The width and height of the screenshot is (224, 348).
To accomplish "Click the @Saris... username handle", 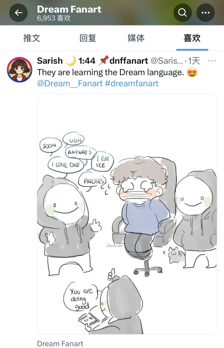I will (x=167, y=61).
